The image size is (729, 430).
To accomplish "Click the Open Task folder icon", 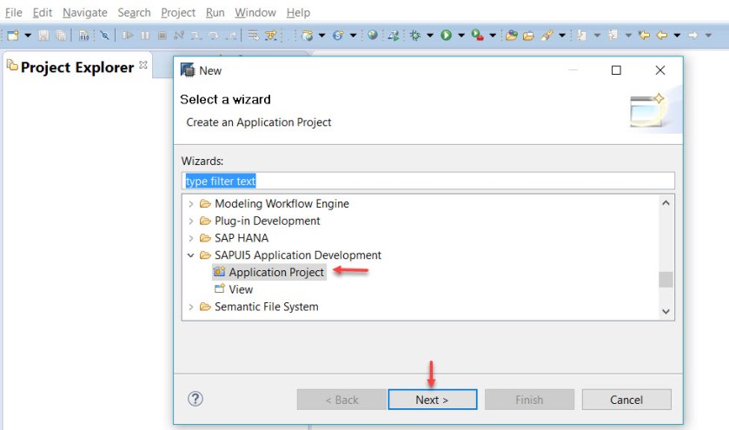I will (528, 36).
